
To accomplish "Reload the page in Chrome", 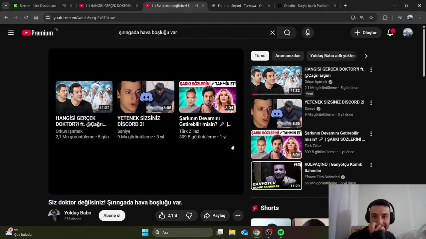I will tap(26, 18).
